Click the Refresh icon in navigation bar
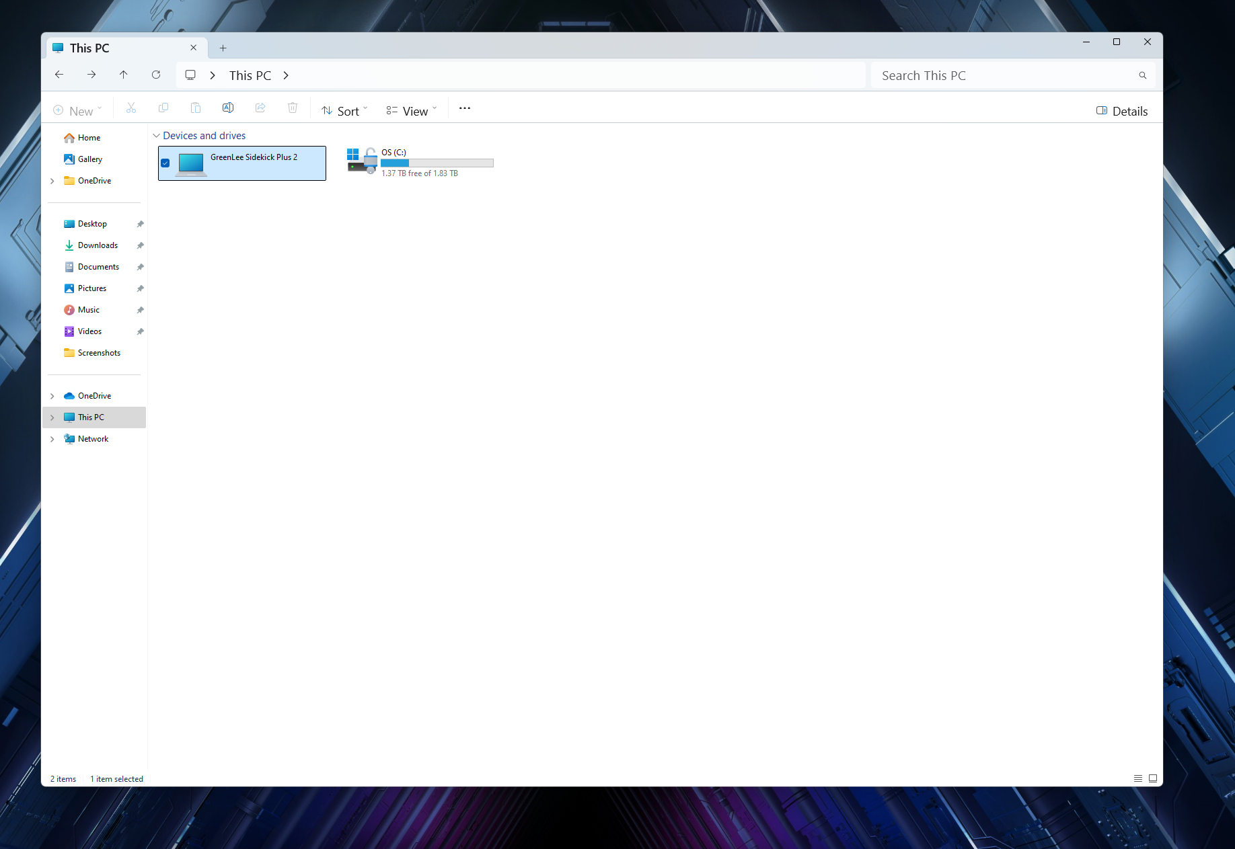The image size is (1235, 849). tap(156, 75)
